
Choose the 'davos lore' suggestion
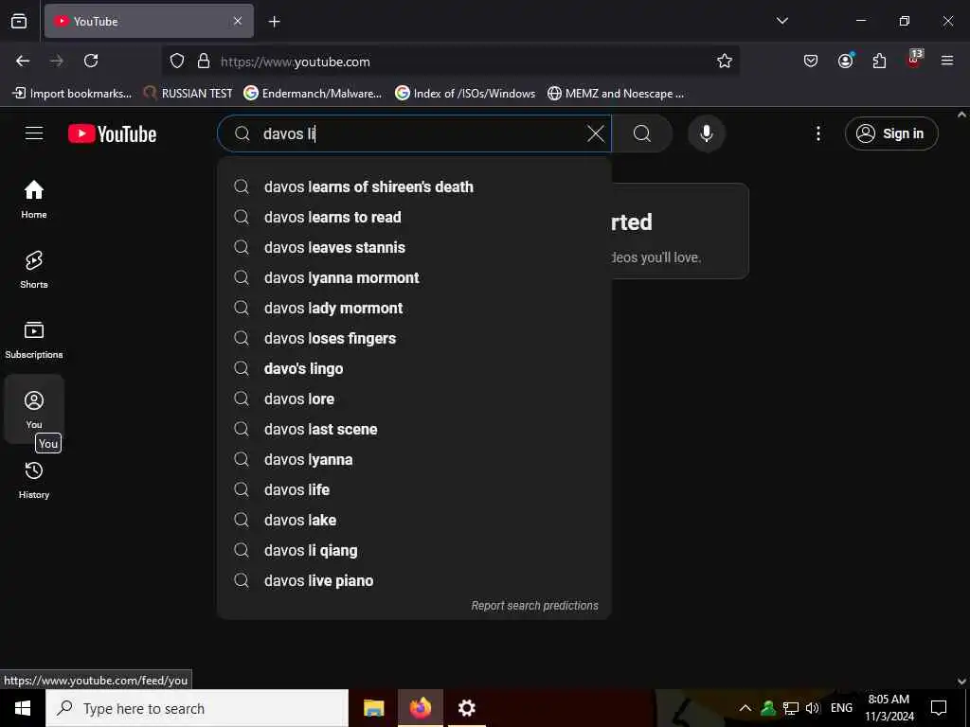click(x=414, y=399)
